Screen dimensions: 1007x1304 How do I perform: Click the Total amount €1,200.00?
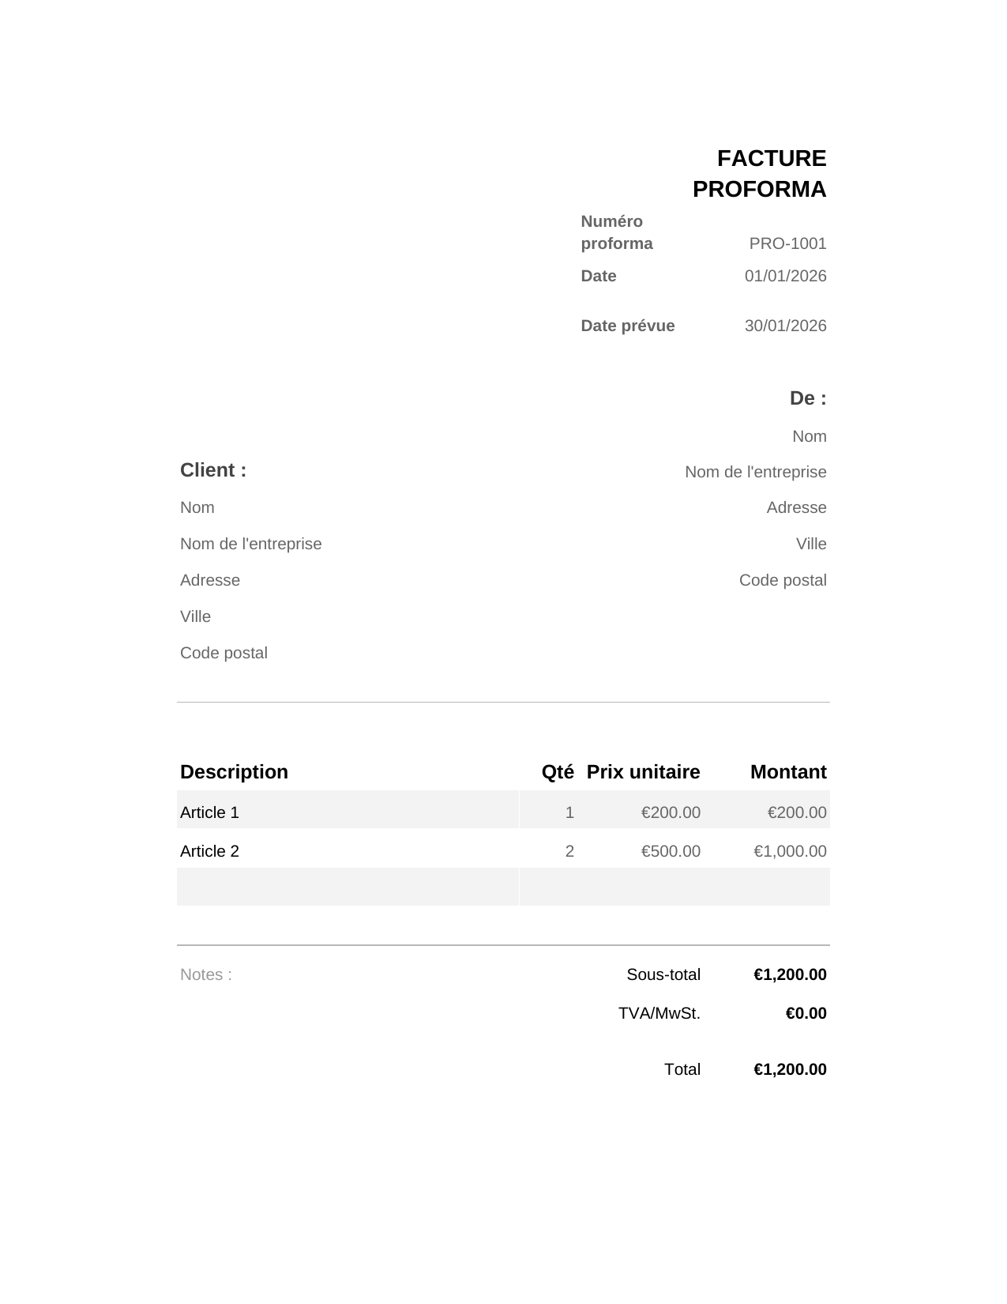790,1069
